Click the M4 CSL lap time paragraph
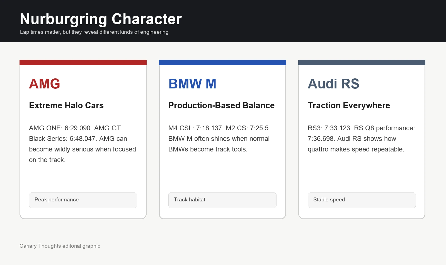Screen dimensions: 446x265 point(219,139)
